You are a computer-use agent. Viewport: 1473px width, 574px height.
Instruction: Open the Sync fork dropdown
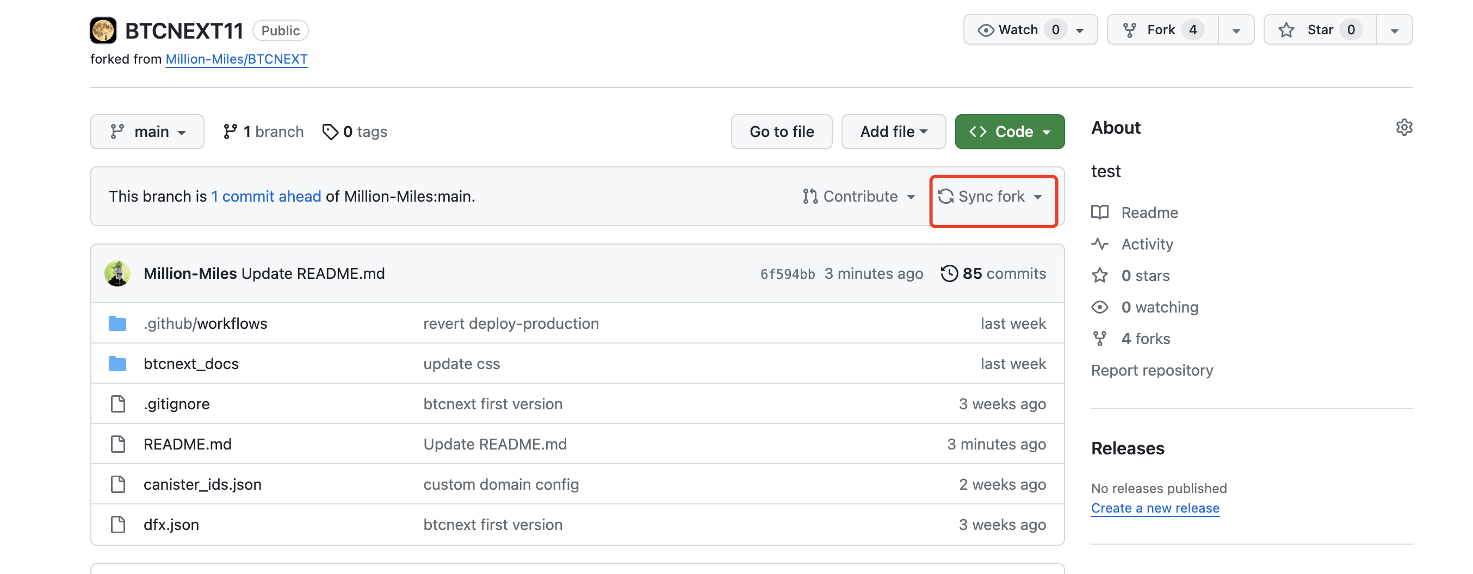click(x=991, y=196)
